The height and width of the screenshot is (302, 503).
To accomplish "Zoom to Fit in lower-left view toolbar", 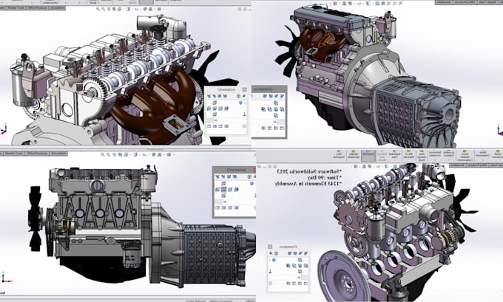I will (x=103, y=154).
